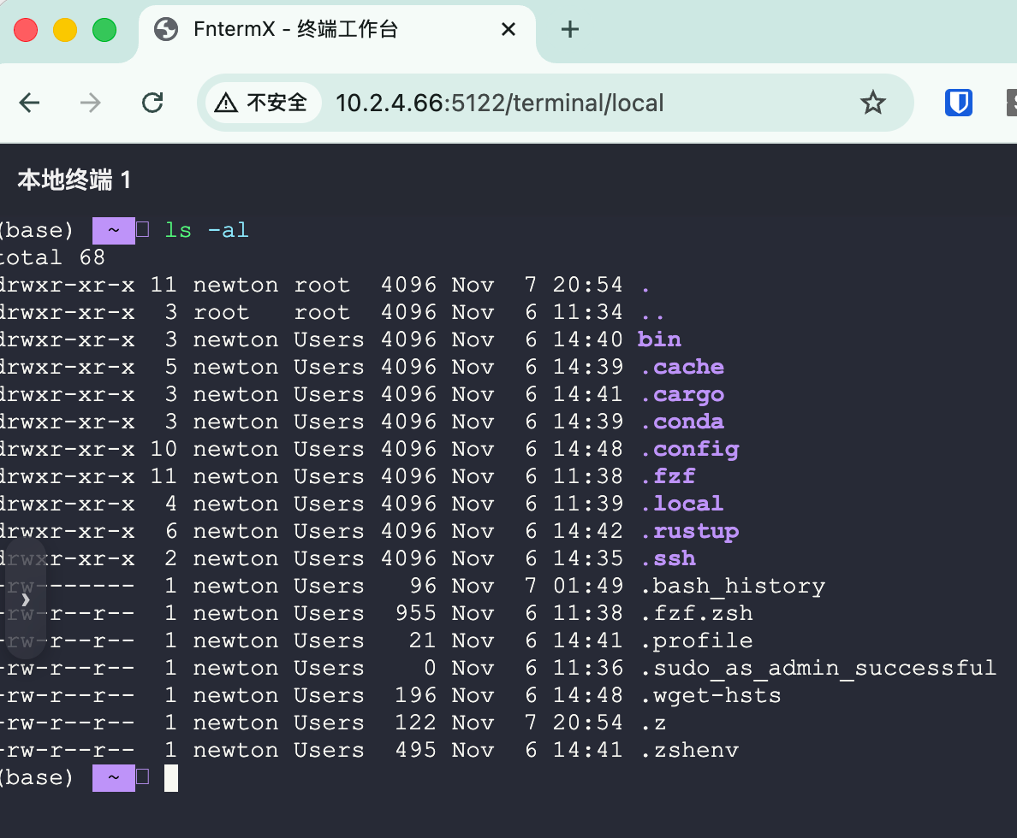Viewport: 1017px width, 838px height.
Task: Click the terminal cursor at prompt
Action: (x=169, y=778)
